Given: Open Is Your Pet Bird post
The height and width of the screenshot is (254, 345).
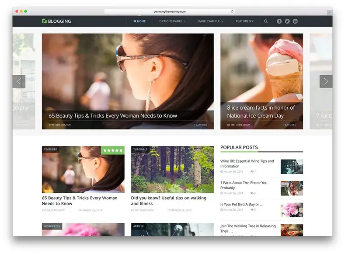Looking at the screenshot, I should tap(242, 204).
